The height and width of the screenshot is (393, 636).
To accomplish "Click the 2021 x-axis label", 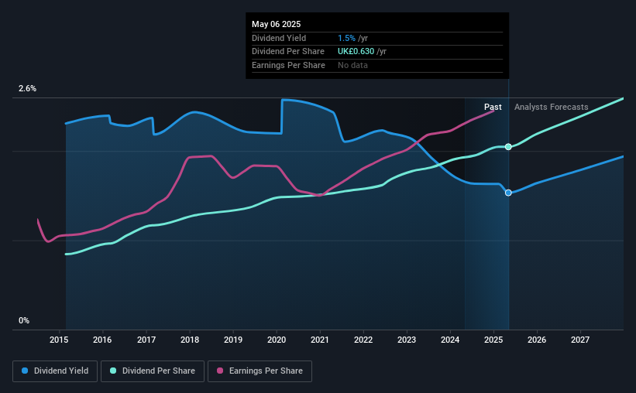I will point(320,340).
